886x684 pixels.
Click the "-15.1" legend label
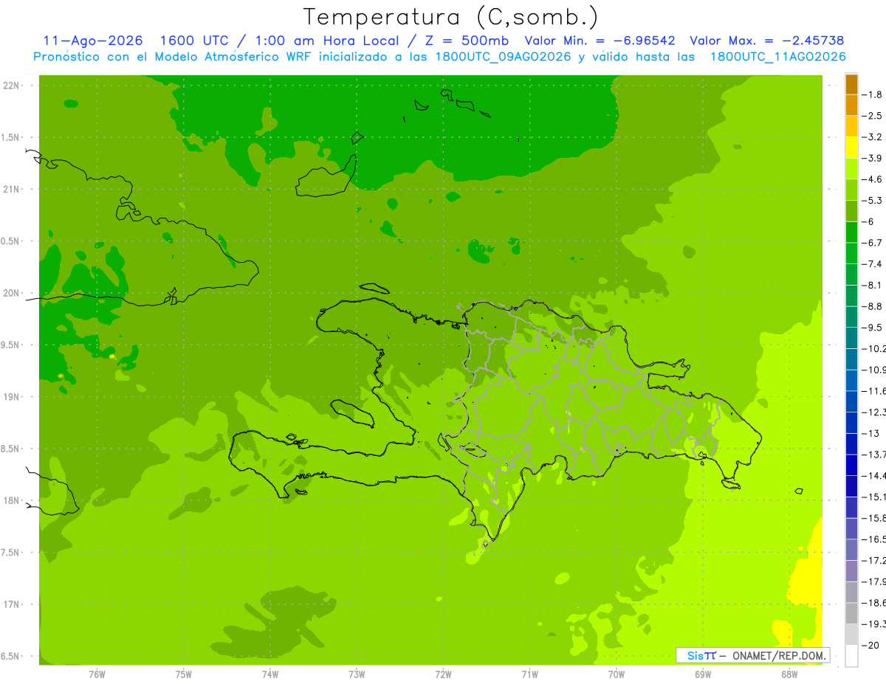[874, 497]
